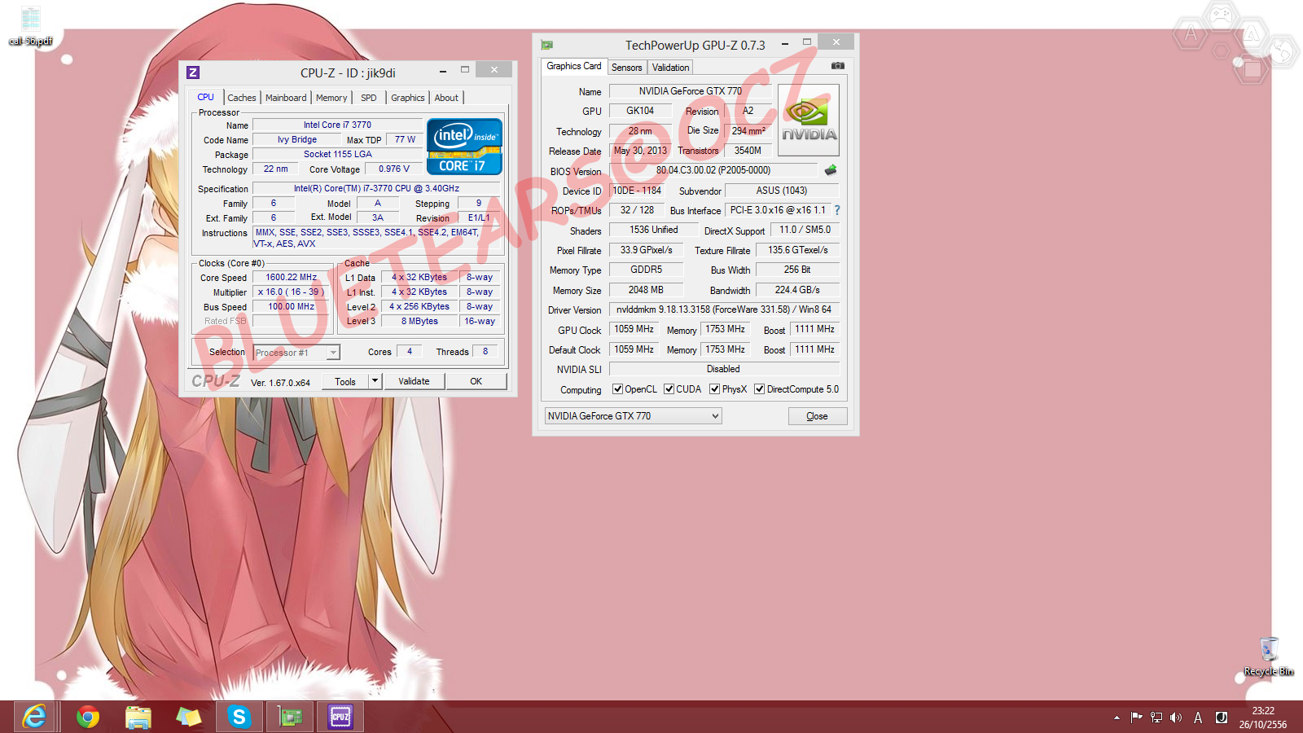This screenshot has height=733, width=1303.
Task: Maximize the GPU-Z window
Action: pyautogui.click(x=807, y=42)
